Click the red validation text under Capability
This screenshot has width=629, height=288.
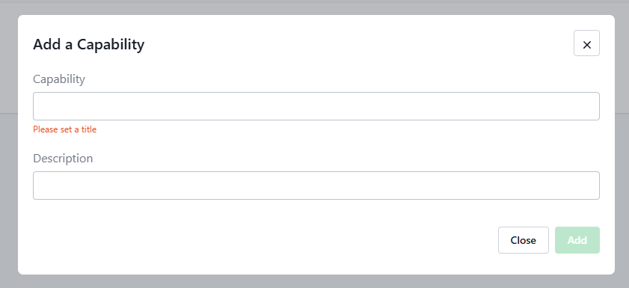point(64,129)
